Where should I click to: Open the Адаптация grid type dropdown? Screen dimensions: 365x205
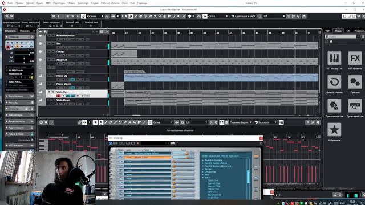tap(244, 16)
